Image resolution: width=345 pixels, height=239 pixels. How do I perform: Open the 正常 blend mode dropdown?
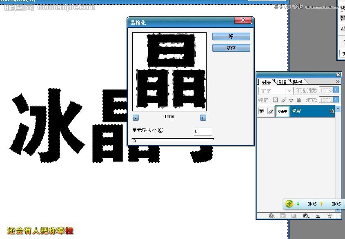coord(276,91)
